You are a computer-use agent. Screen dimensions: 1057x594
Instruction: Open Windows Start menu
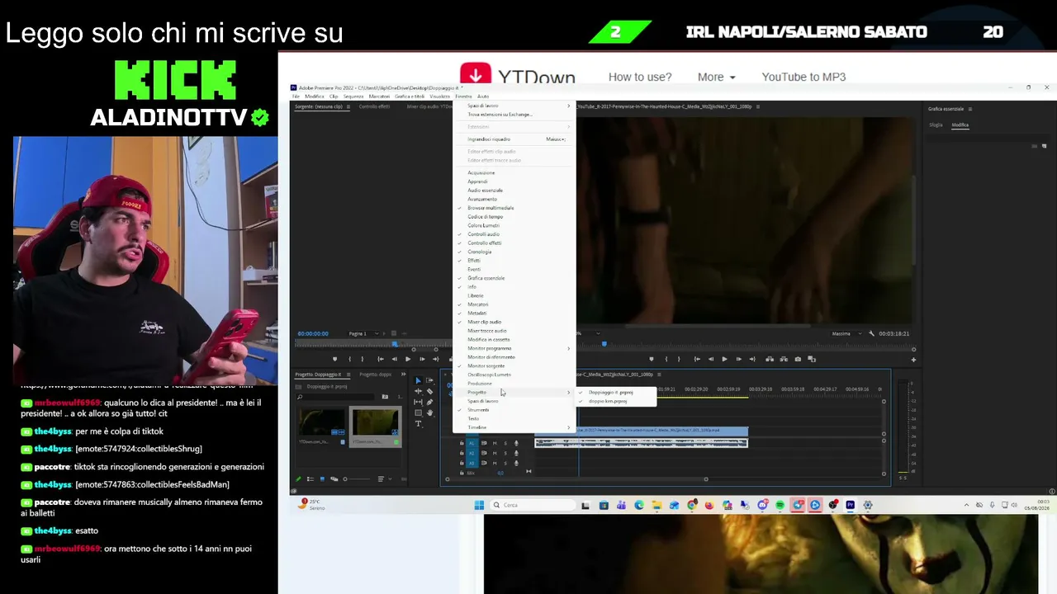point(479,505)
